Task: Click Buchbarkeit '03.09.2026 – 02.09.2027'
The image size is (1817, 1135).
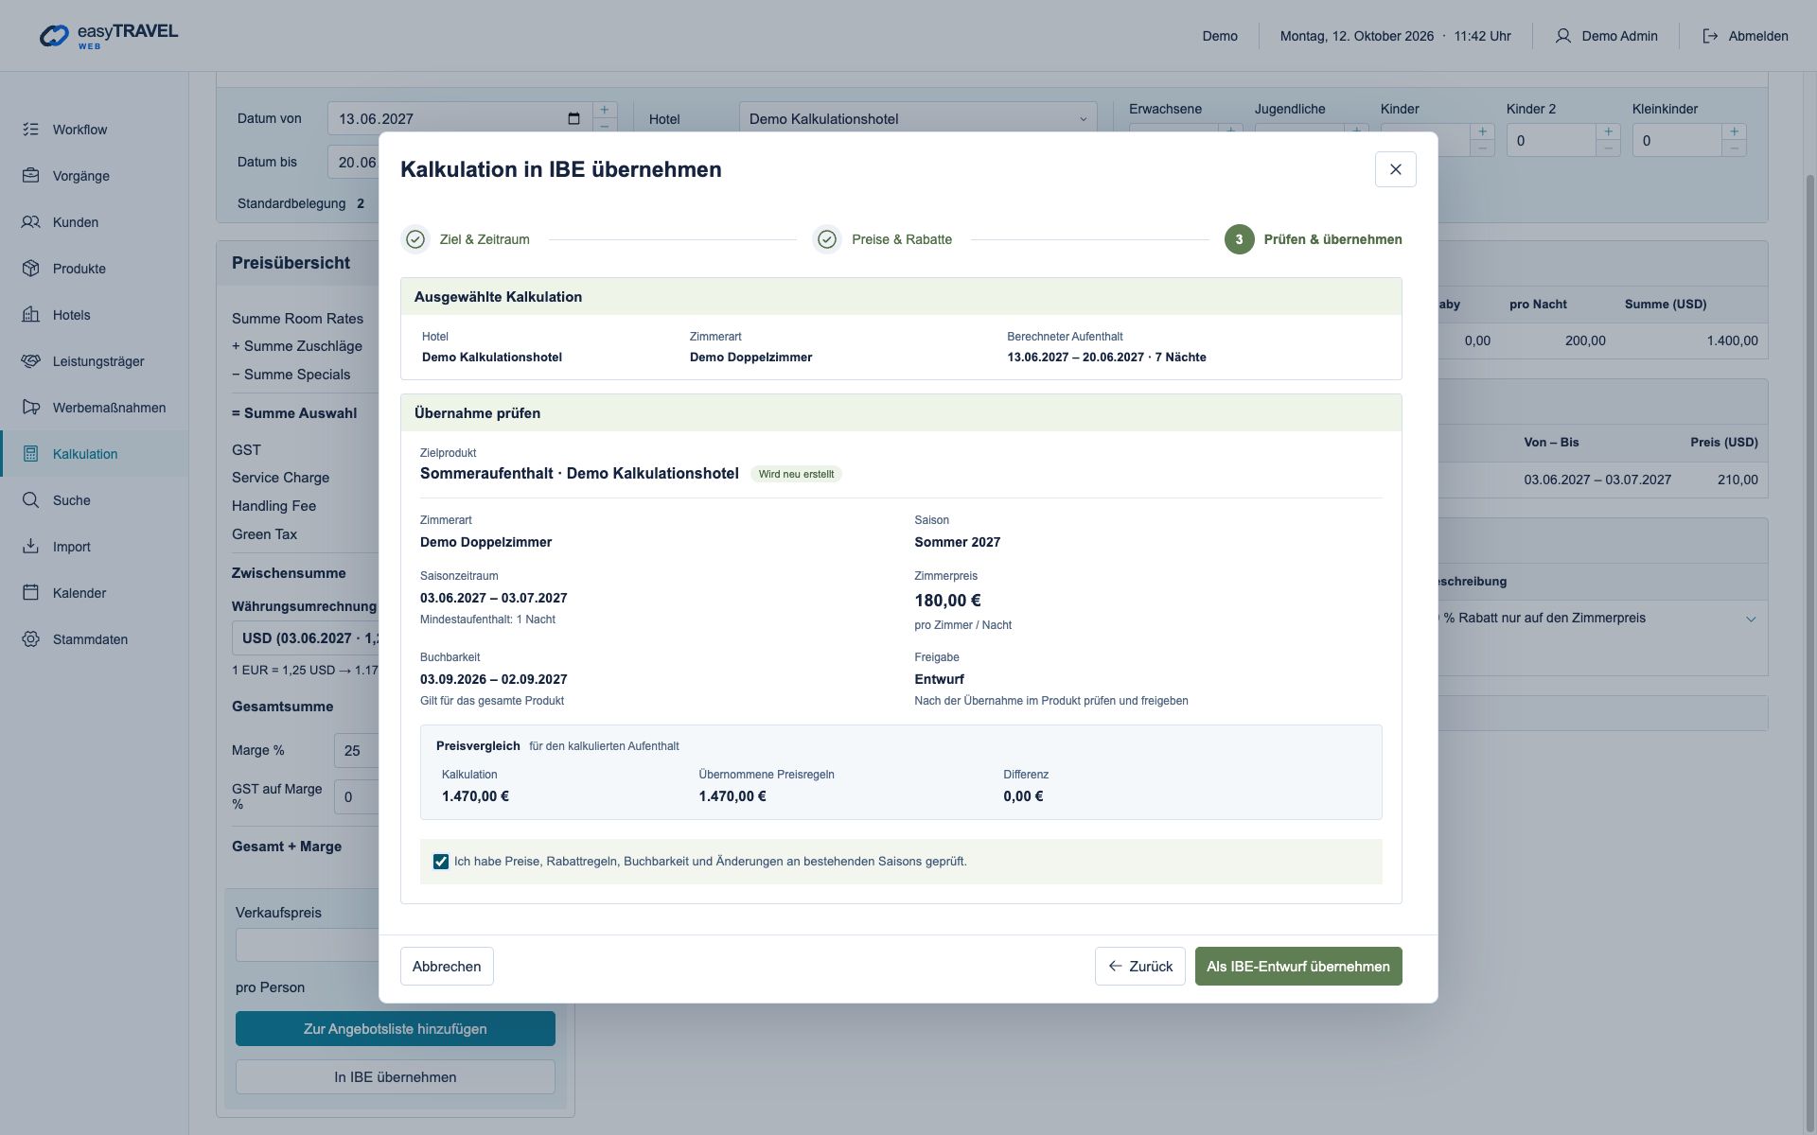Action: pos(494,679)
